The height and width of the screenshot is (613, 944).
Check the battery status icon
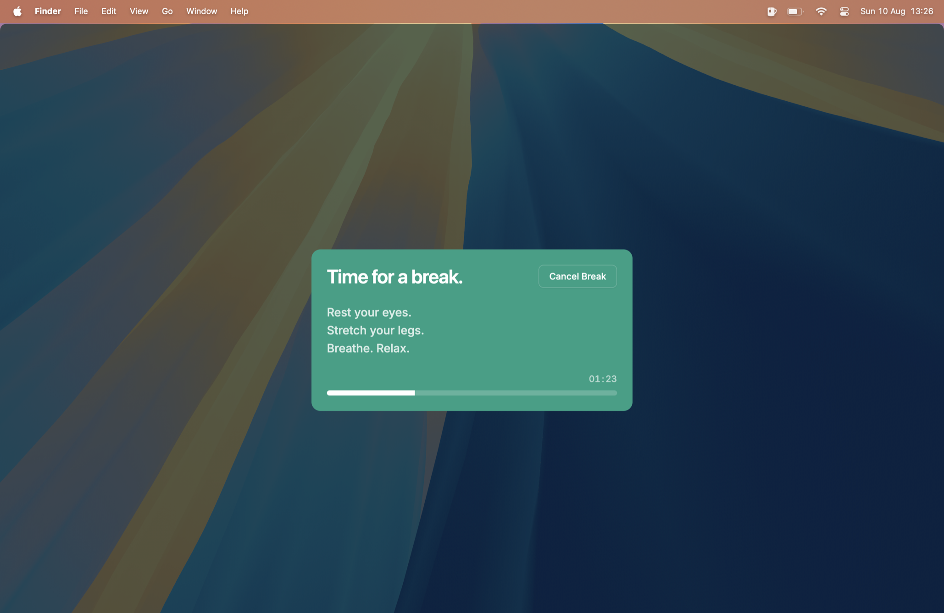click(x=795, y=11)
